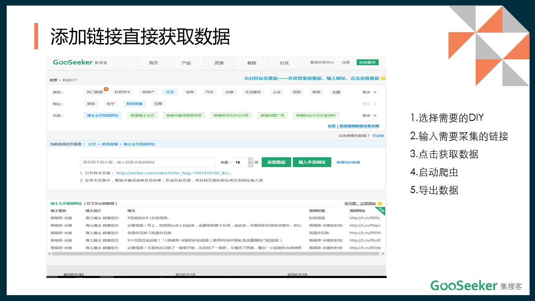Select the 电商 category tag
This screenshot has width=535, height=301.
pyautogui.click(x=190, y=92)
